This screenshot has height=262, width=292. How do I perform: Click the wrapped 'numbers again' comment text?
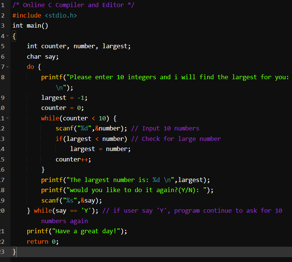[64, 221]
